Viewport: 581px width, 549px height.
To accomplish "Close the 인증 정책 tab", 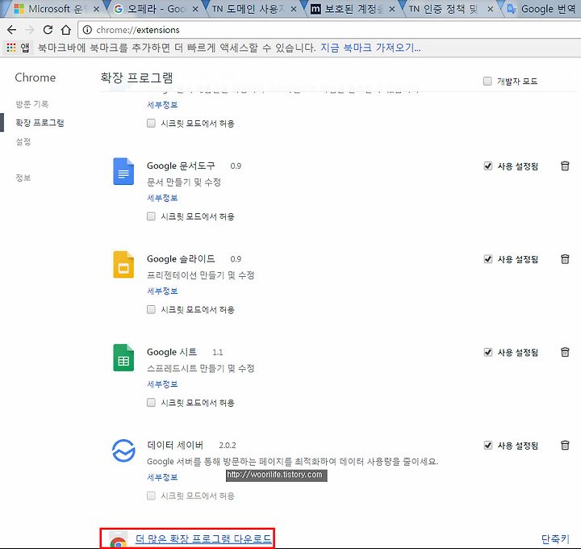I will click(491, 9).
